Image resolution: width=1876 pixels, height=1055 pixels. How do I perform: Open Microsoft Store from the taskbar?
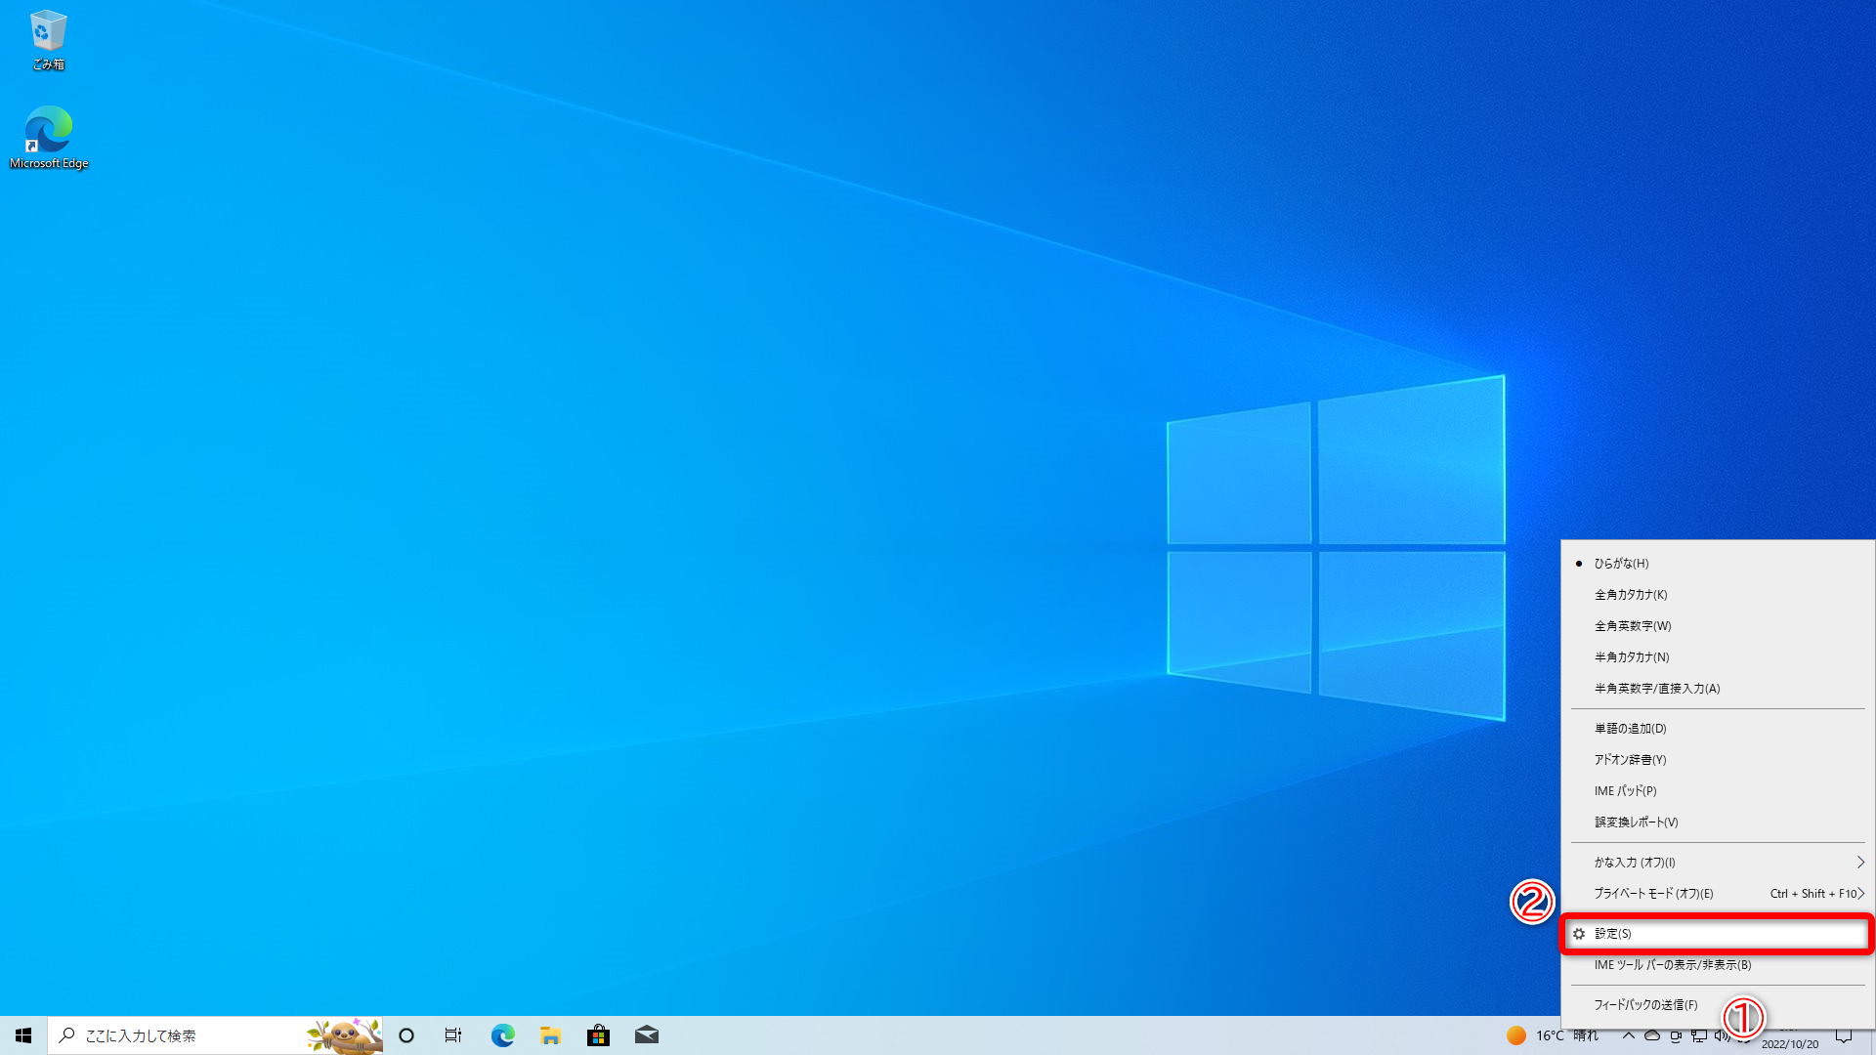[x=598, y=1035]
